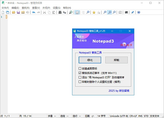Click the blue pin Always-on-Top icon
The width and height of the screenshot is (164, 118).
tap(132, 12)
